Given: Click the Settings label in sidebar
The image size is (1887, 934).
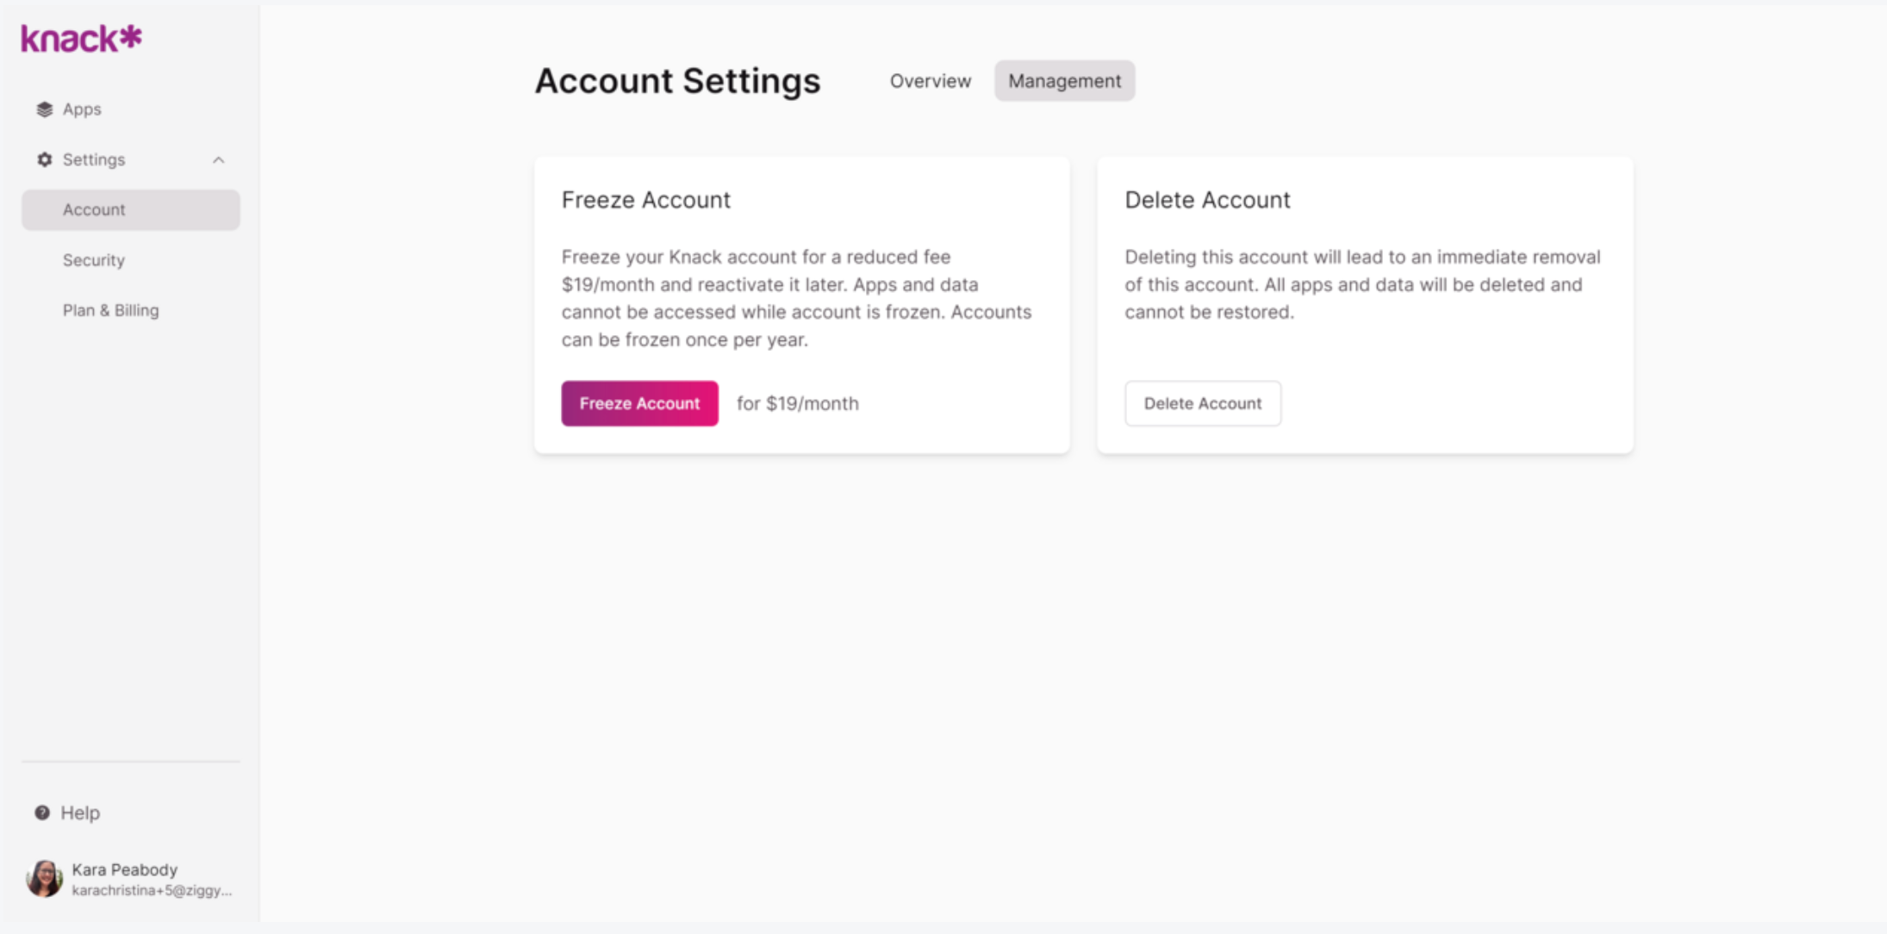Looking at the screenshot, I should (x=94, y=159).
